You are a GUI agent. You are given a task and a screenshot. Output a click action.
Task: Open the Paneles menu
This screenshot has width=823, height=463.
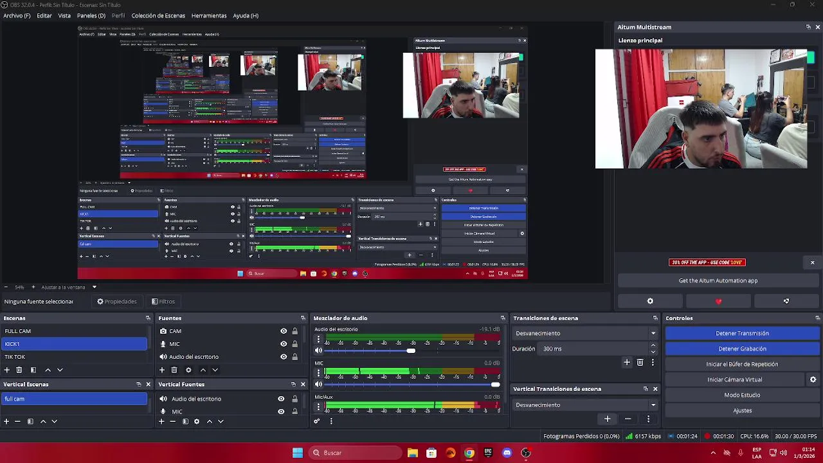point(91,15)
